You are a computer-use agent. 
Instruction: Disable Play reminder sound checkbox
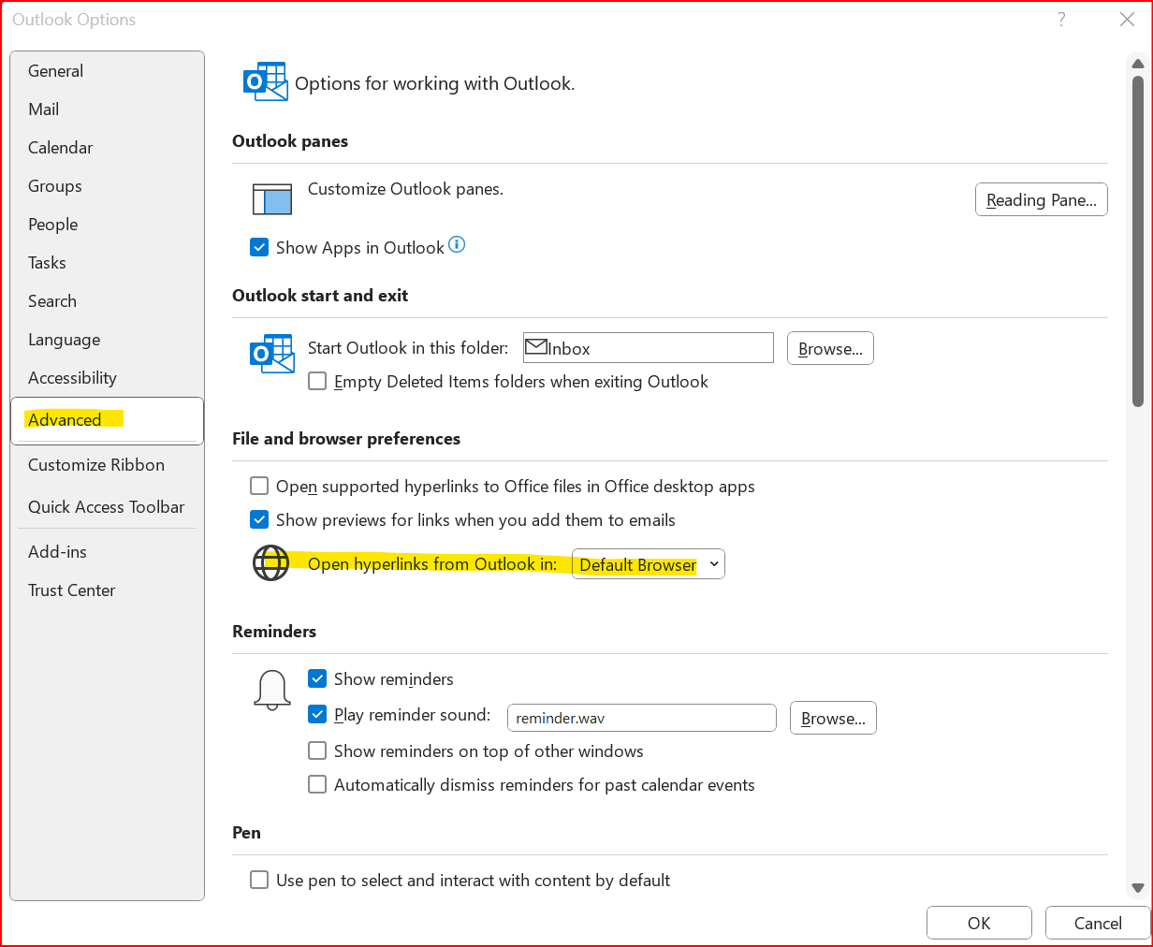pos(318,715)
